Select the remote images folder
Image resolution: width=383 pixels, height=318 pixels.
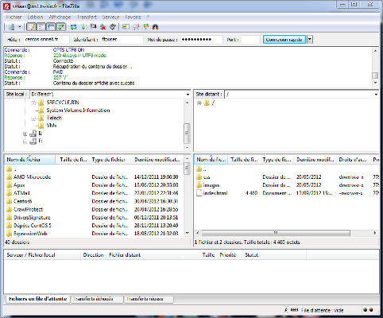211,185
